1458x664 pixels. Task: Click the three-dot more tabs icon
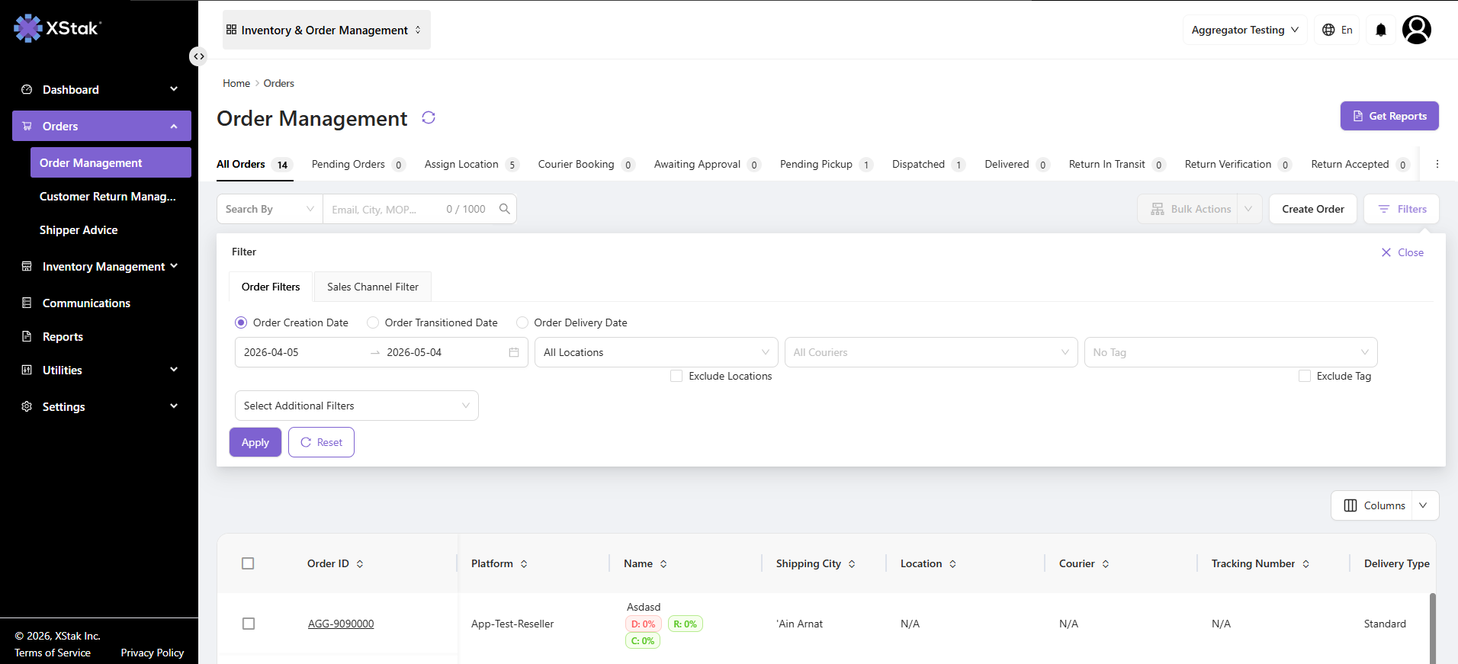pyautogui.click(x=1437, y=164)
